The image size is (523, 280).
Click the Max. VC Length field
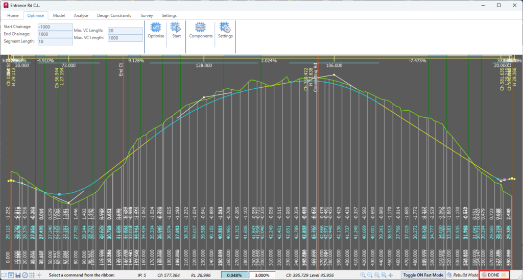(x=125, y=38)
